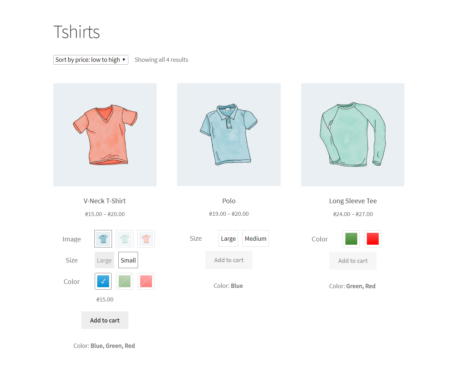Select the green shirt image swatch
This screenshot has height=365, width=467.
(124, 239)
